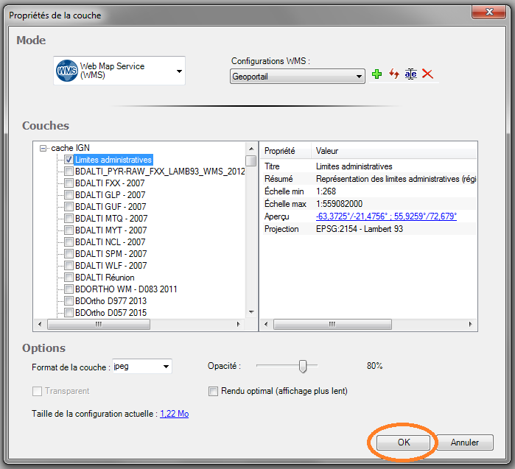Open the Format de la couche dropdown
515x469 pixels.
click(x=166, y=366)
